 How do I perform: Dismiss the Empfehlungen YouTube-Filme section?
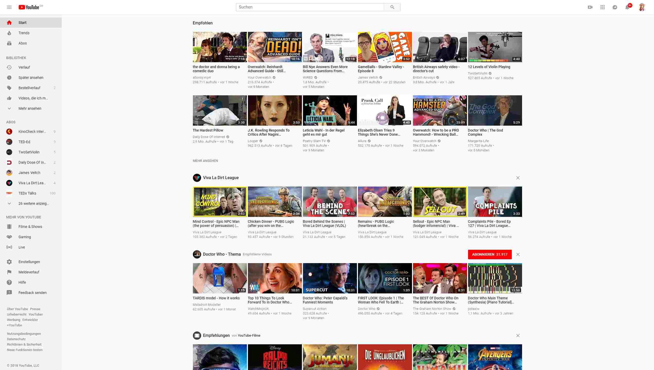tap(518, 336)
